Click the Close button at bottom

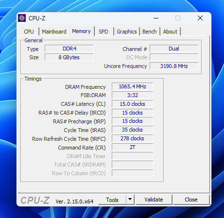191,200
